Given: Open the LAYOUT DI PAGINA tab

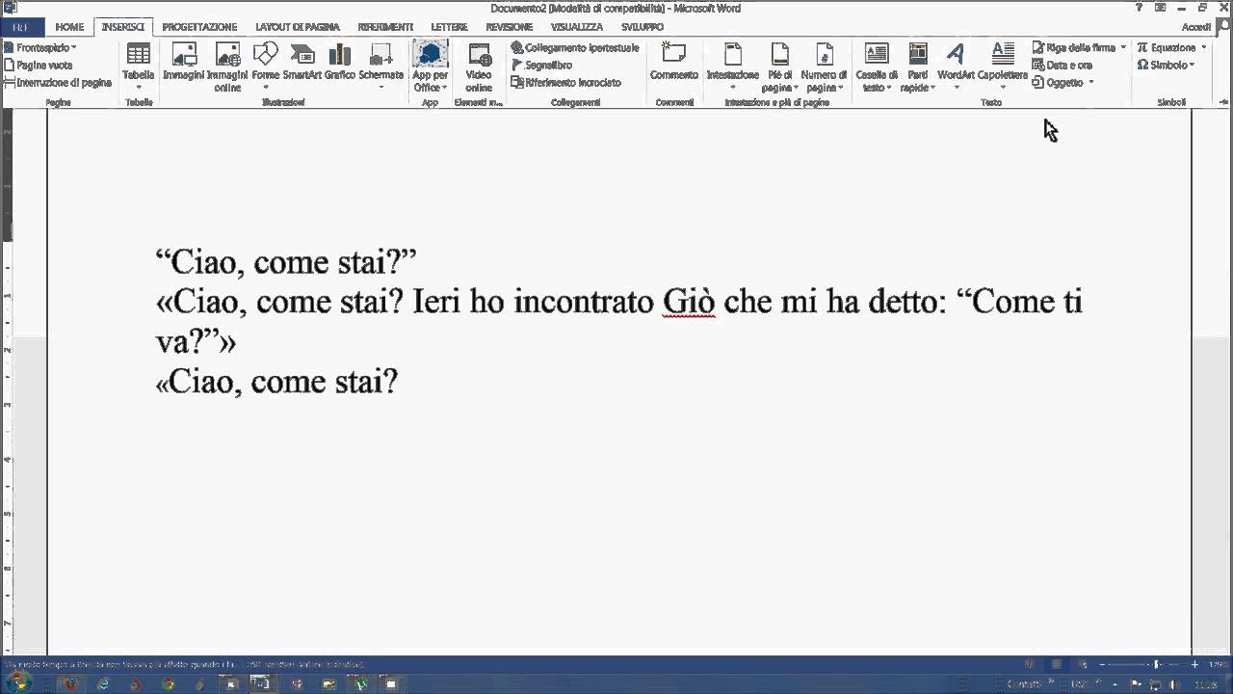Looking at the screenshot, I should tap(298, 27).
